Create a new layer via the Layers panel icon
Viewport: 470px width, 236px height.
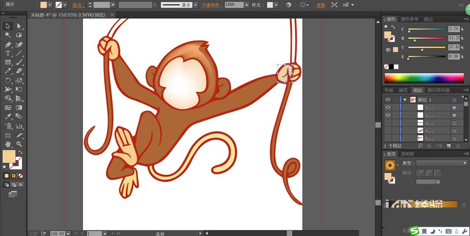(x=449, y=146)
